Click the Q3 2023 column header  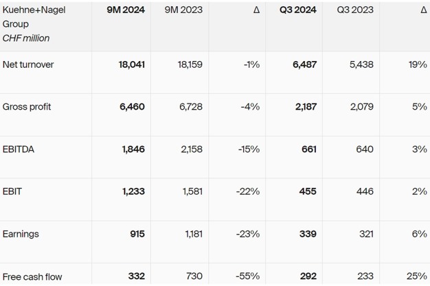tap(355, 10)
